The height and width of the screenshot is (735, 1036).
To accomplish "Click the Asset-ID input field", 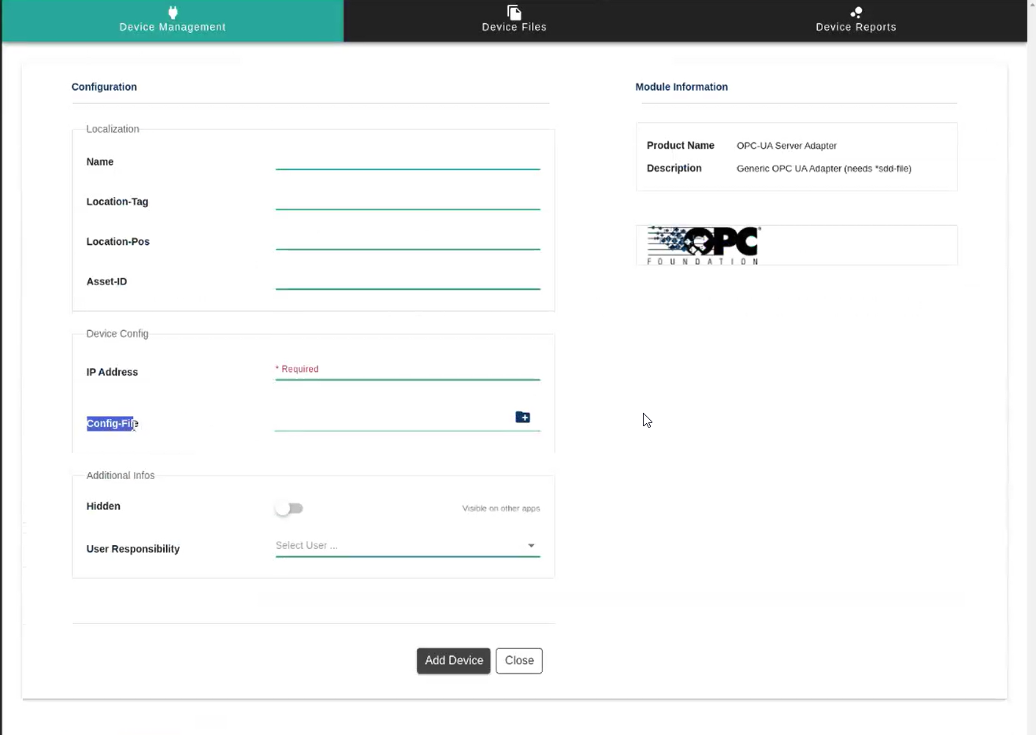I will [407, 281].
